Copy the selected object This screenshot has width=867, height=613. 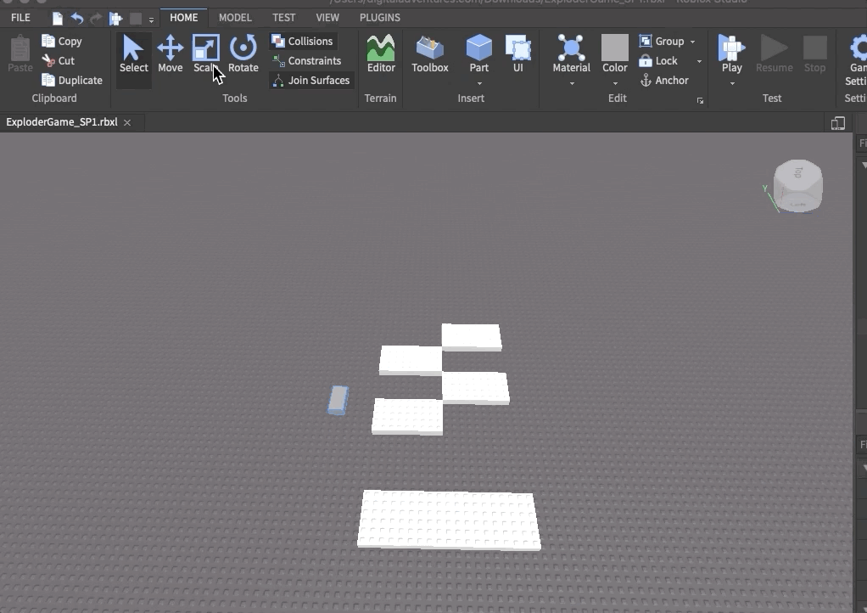[62, 41]
